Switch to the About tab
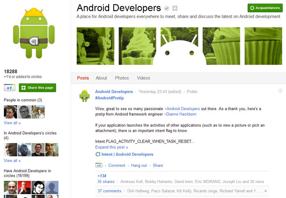The height and width of the screenshot is (198, 286). 101,78
